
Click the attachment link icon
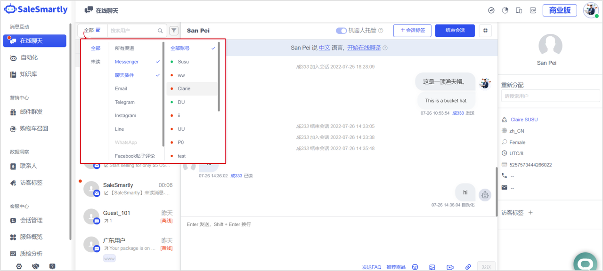pyautogui.click(x=468, y=267)
